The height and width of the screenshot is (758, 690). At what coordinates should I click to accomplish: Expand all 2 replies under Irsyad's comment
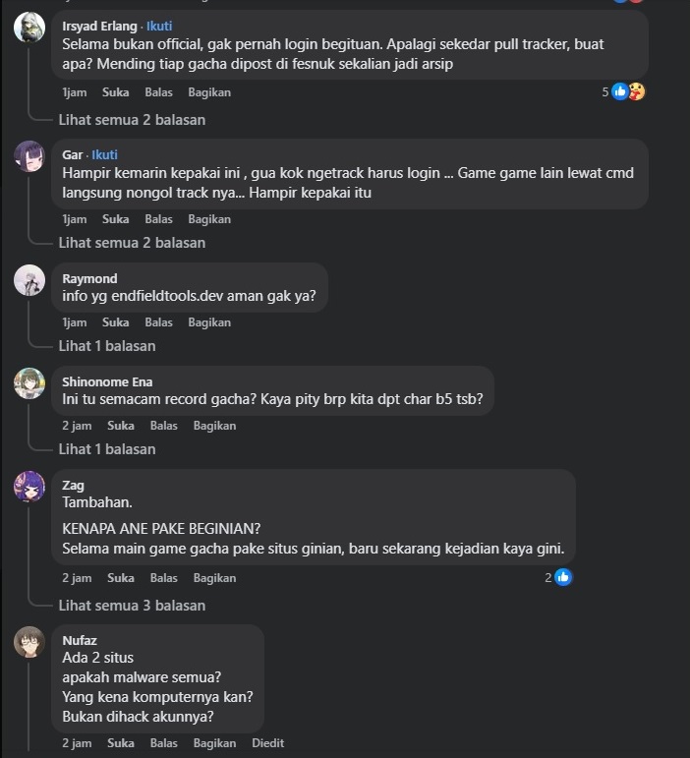click(x=132, y=120)
